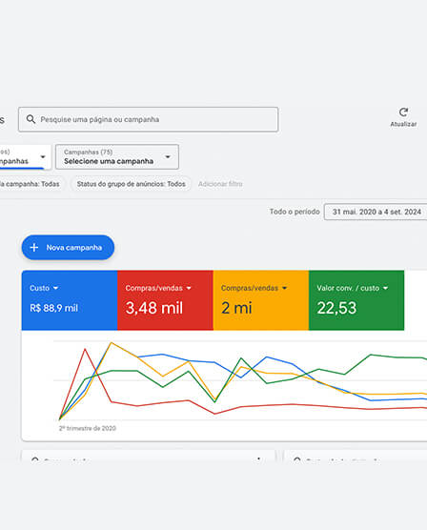Open the Valor conv. / custo dropdown
This screenshot has width=427, height=530.
tap(385, 288)
